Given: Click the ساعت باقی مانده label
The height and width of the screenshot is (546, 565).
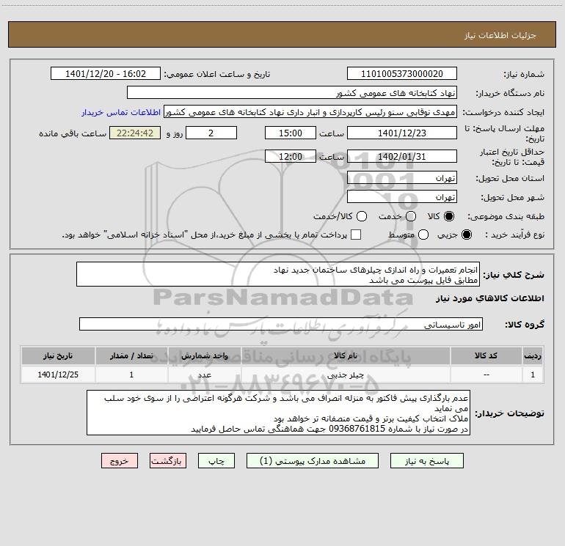Looking at the screenshot, I should pyautogui.click(x=73, y=133).
